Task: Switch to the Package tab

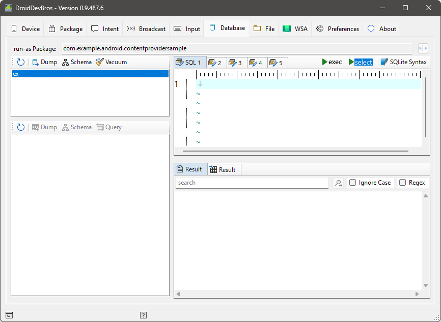Action: tap(66, 29)
